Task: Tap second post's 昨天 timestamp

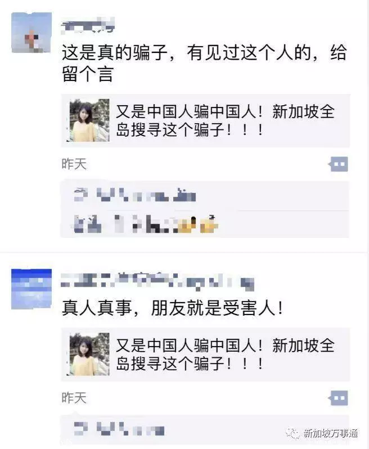Action: [74, 398]
